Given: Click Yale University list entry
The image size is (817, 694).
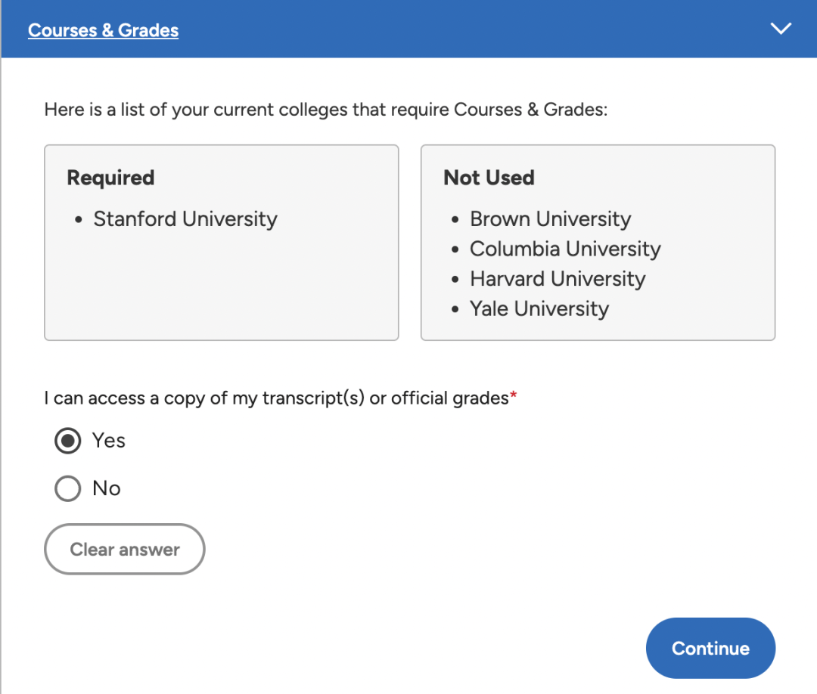Looking at the screenshot, I should coord(539,308).
